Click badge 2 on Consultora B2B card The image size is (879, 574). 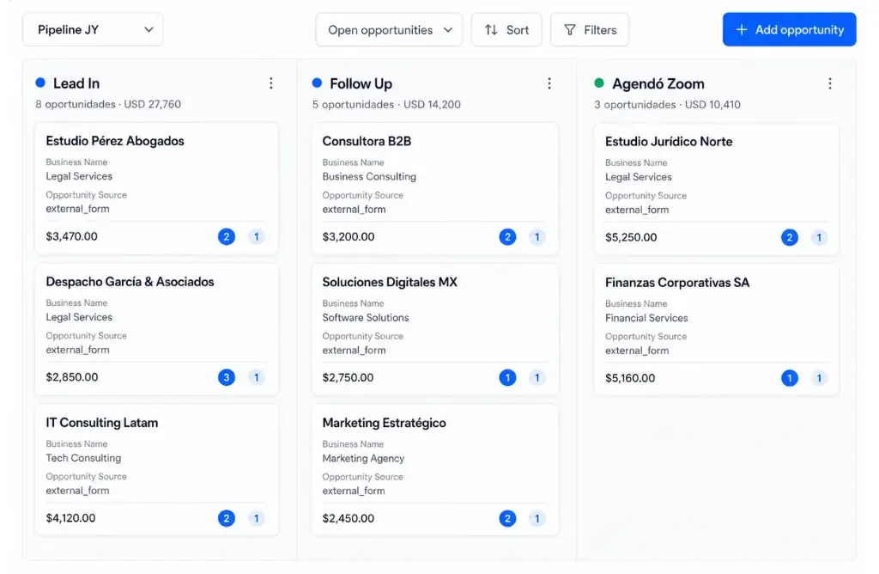pyautogui.click(x=507, y=237)
